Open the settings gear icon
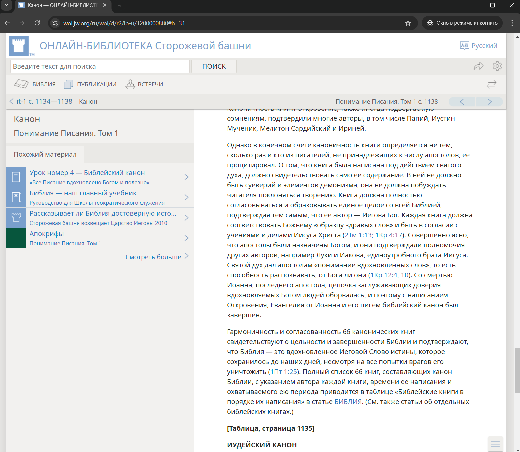 (x=497, y=66)
